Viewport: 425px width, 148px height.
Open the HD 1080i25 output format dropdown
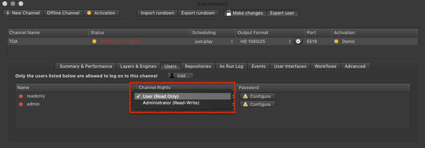(265, 41)
